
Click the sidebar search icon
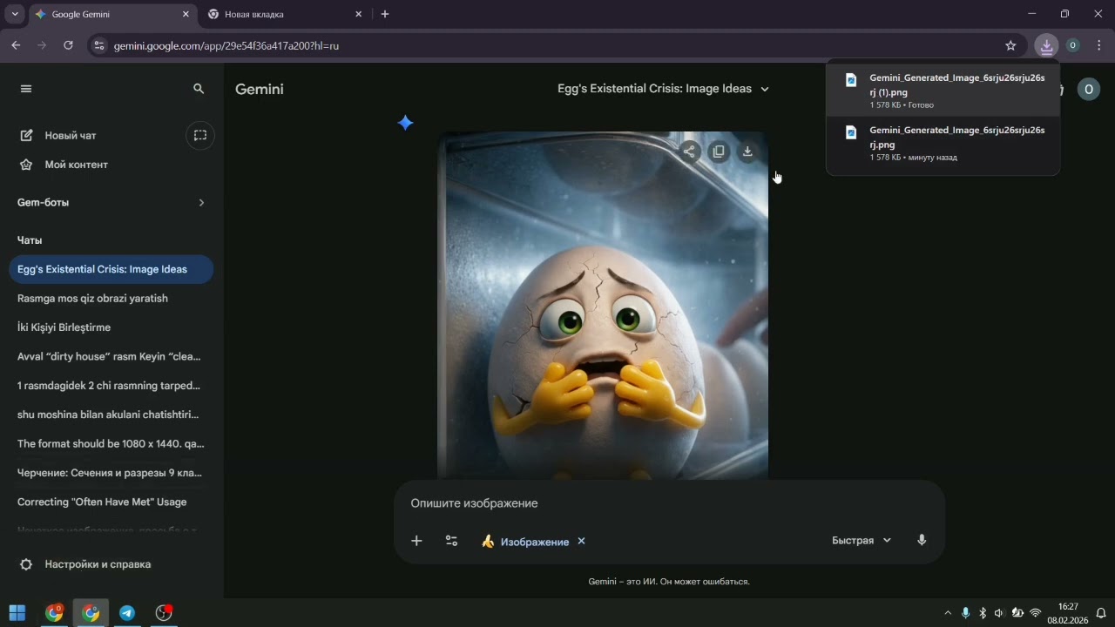coord(199,89)
